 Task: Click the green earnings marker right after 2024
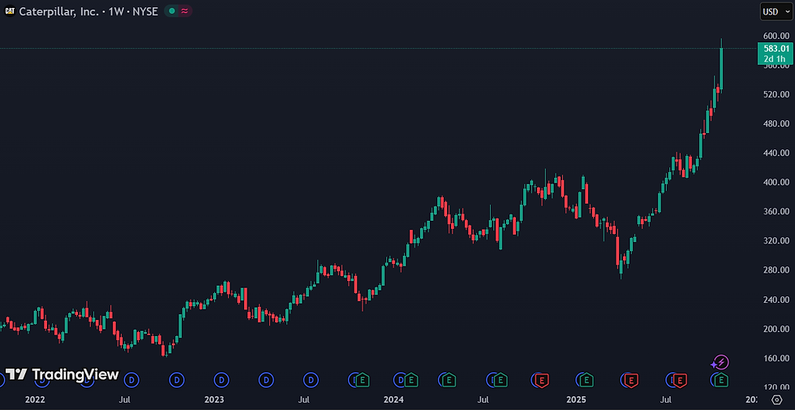click(x=410, y=379)
